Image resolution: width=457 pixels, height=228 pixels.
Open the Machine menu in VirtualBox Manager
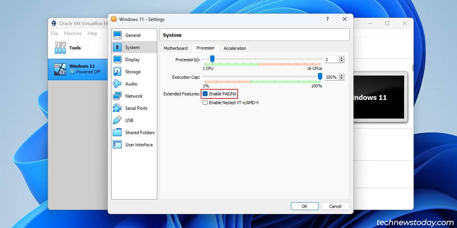point(73,33)
